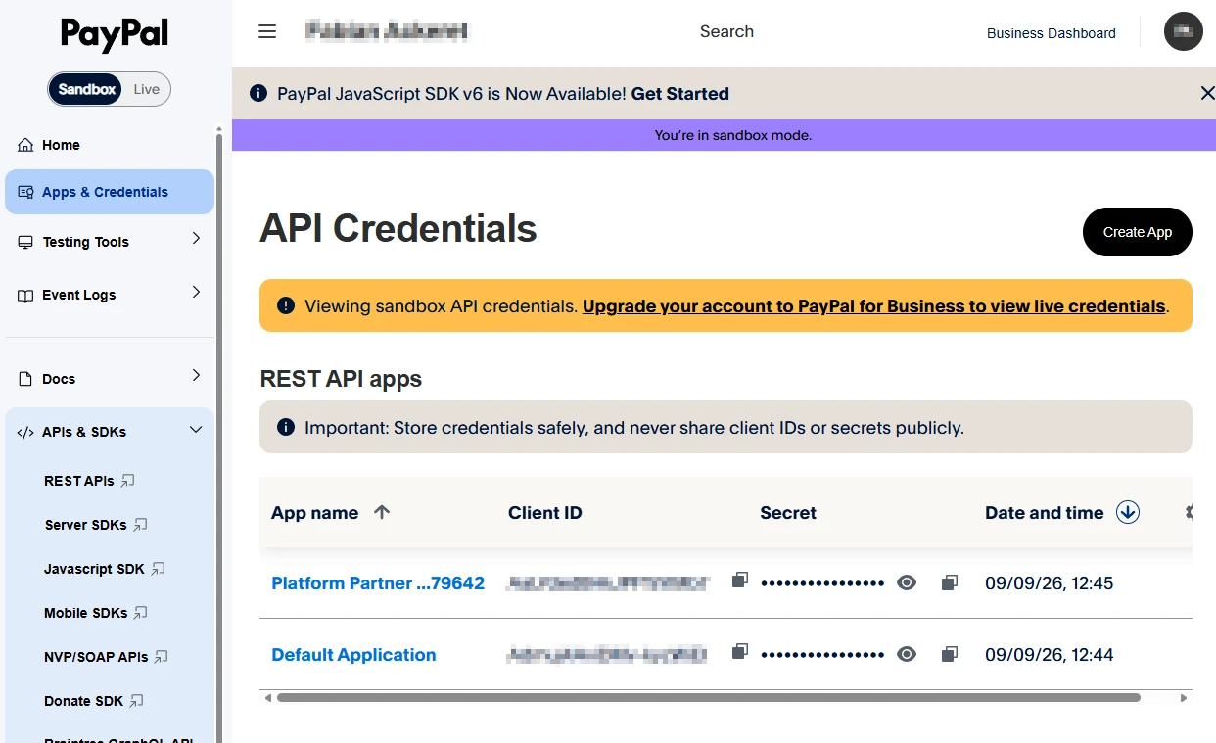Dismiss the SDK v6 announcement banner

point(1207,93)
